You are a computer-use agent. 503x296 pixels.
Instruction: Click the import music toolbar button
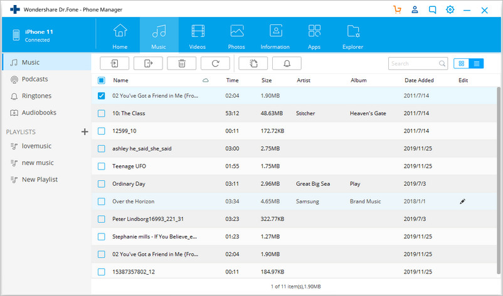point(115,63)
